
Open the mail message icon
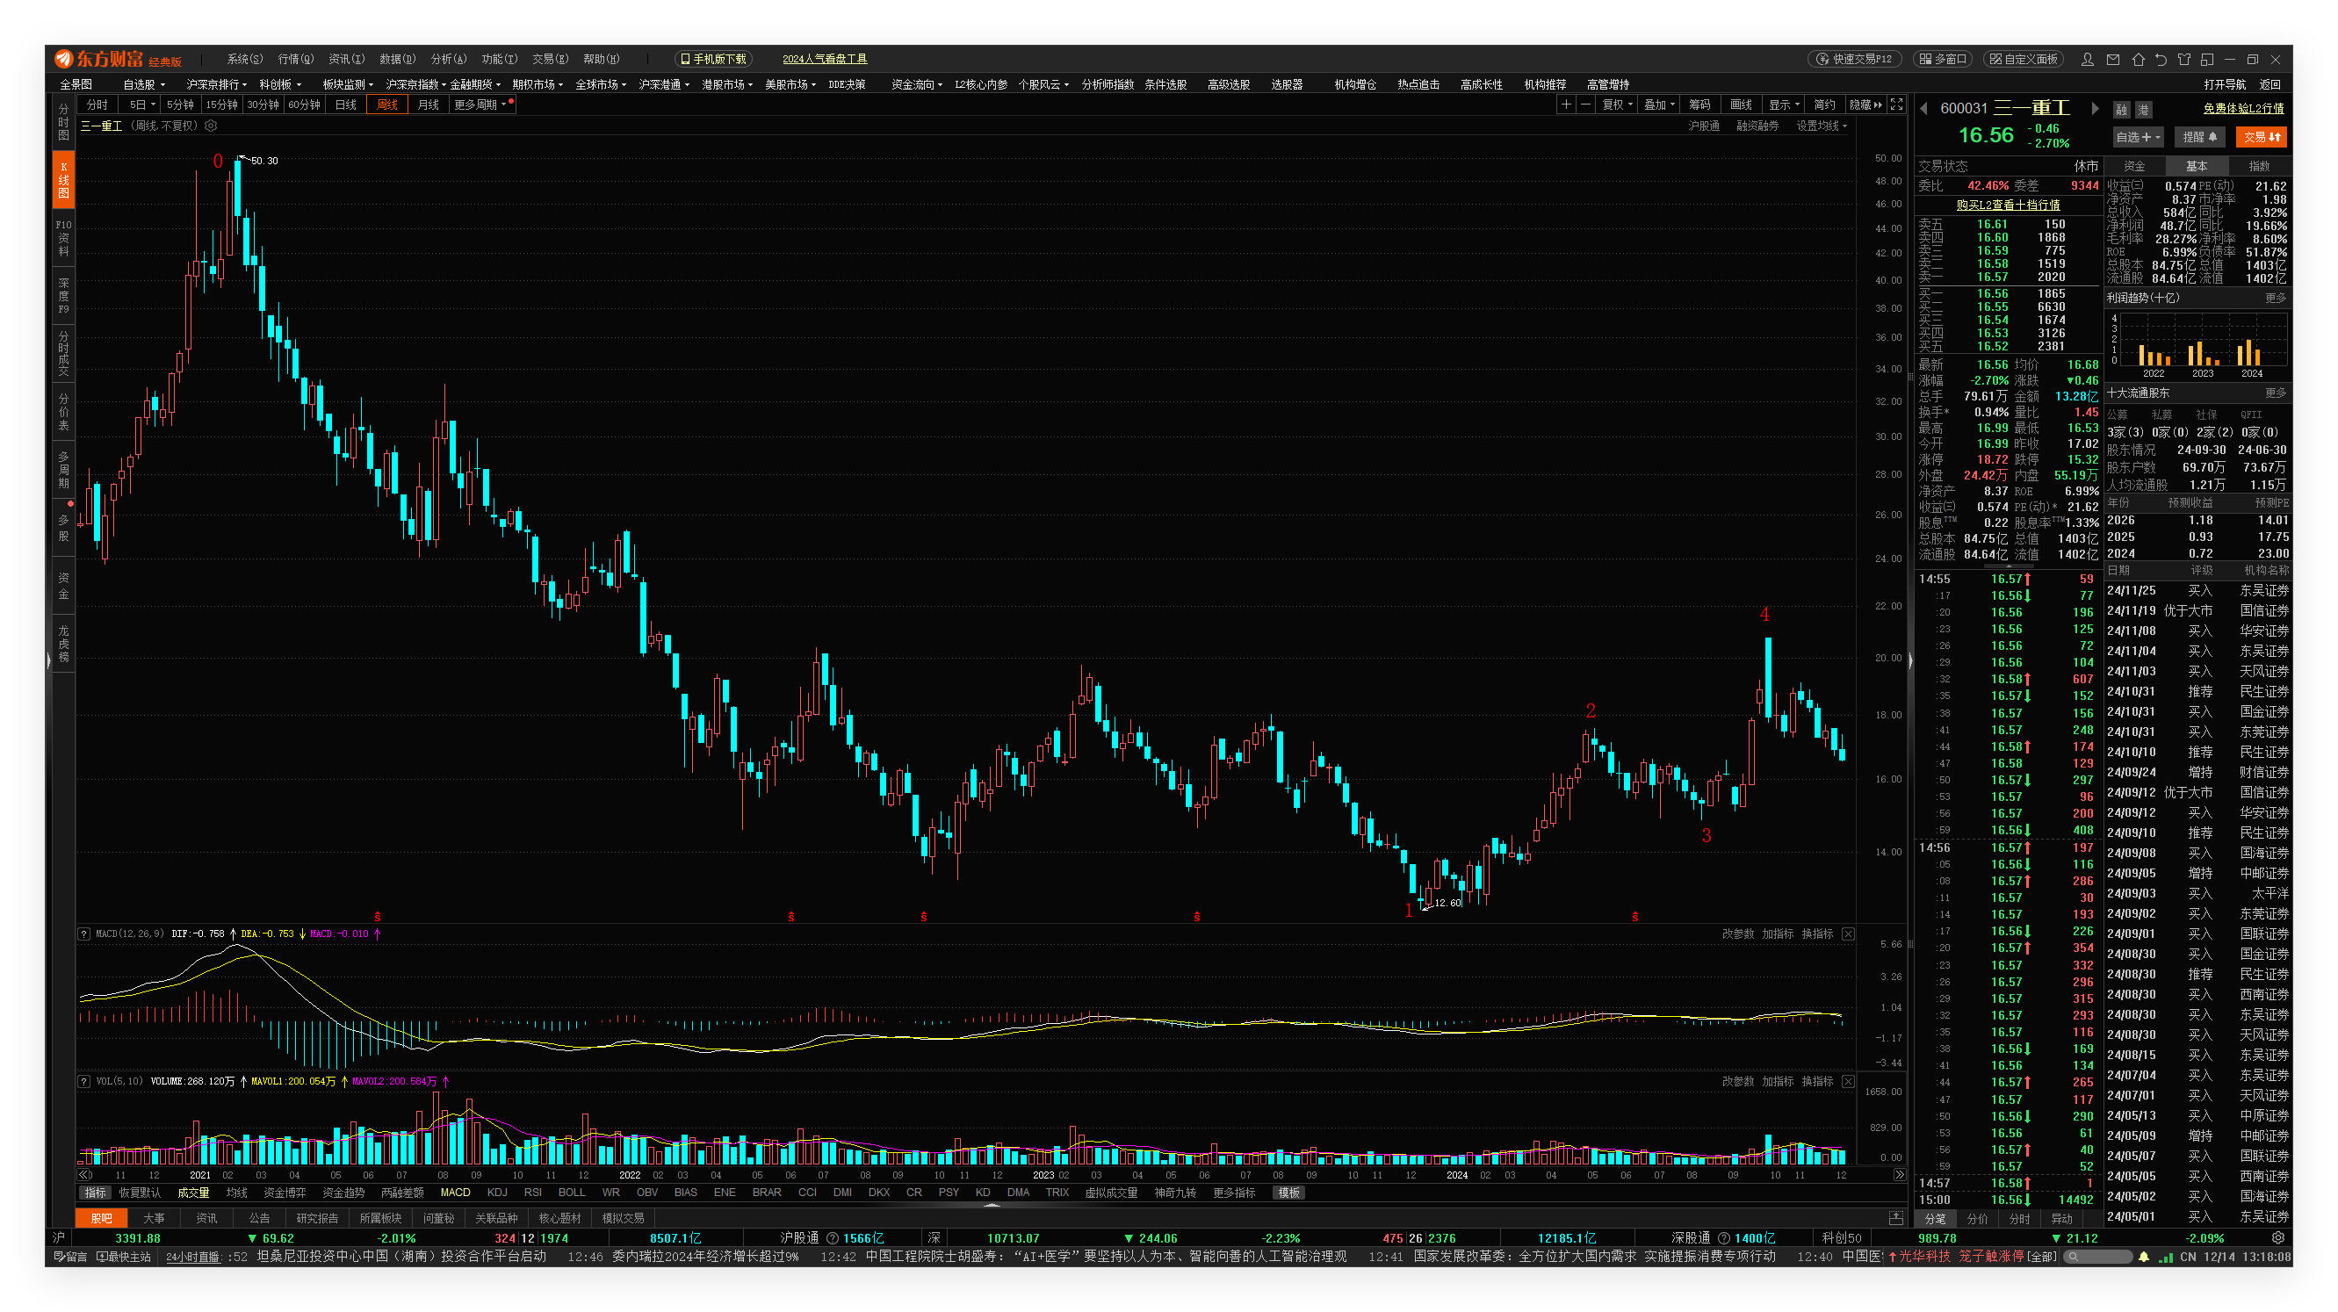(2113, 59)
